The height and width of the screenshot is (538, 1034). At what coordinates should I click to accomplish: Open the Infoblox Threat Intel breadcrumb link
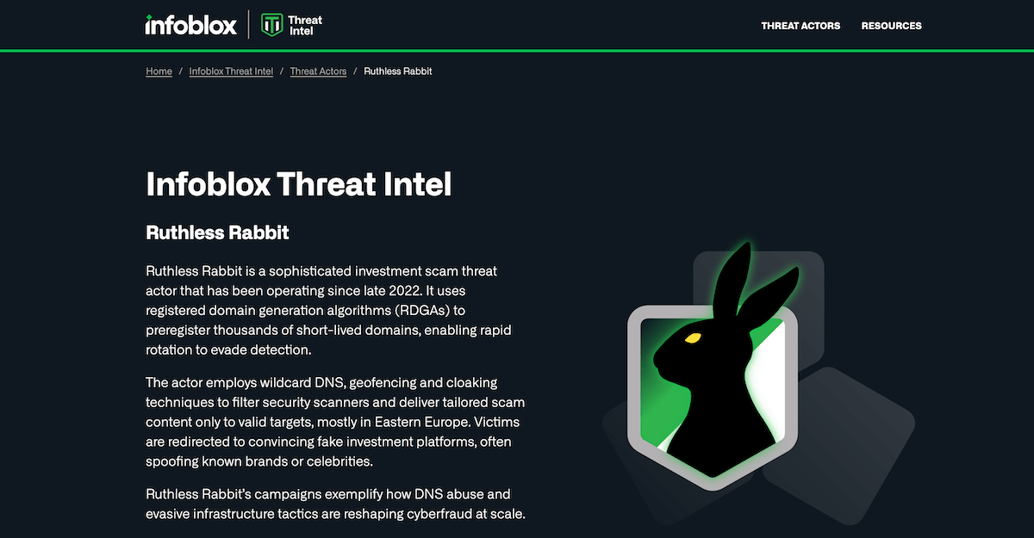(231, 71)
